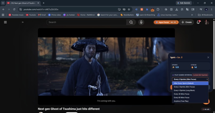Bookmark this page with the star icon
Image resolution: width=215 pixels, height=113 pixels.
[x=129, y=9]
